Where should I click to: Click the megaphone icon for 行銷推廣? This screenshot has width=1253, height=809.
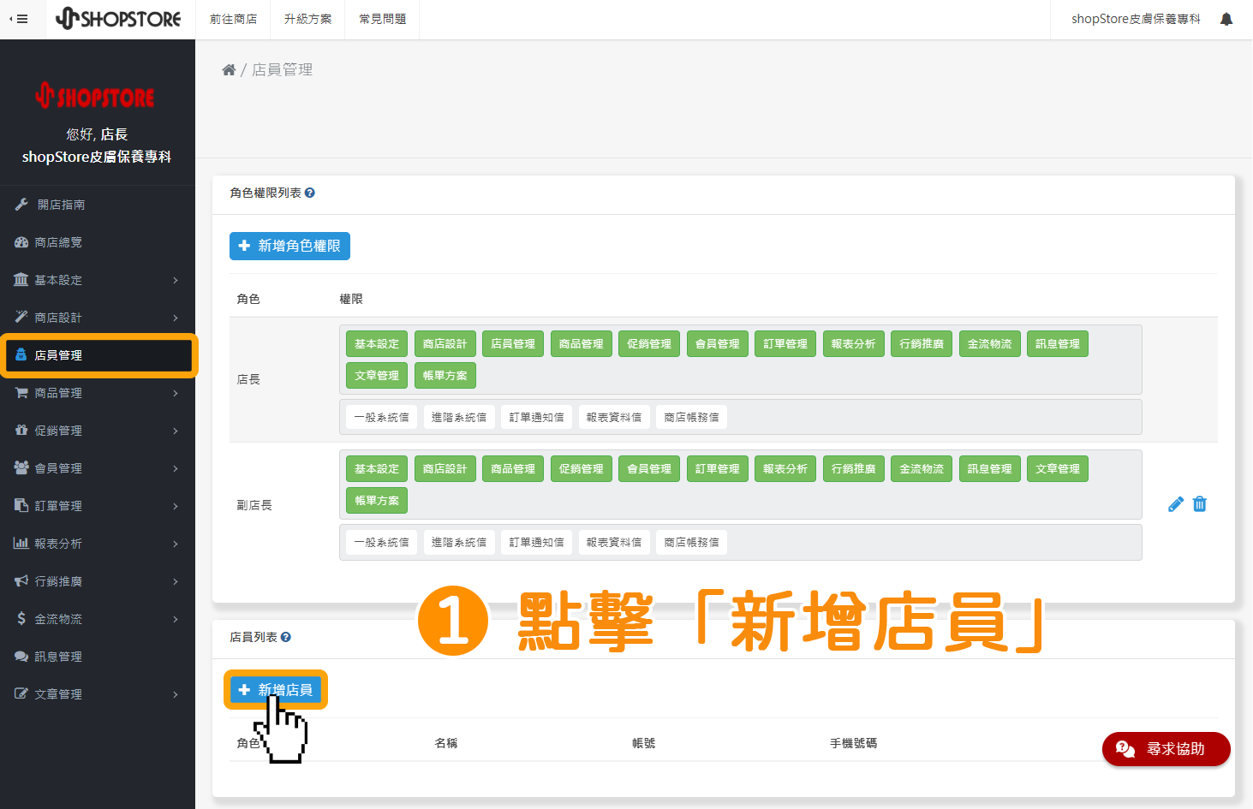click(x=21, y=580)
